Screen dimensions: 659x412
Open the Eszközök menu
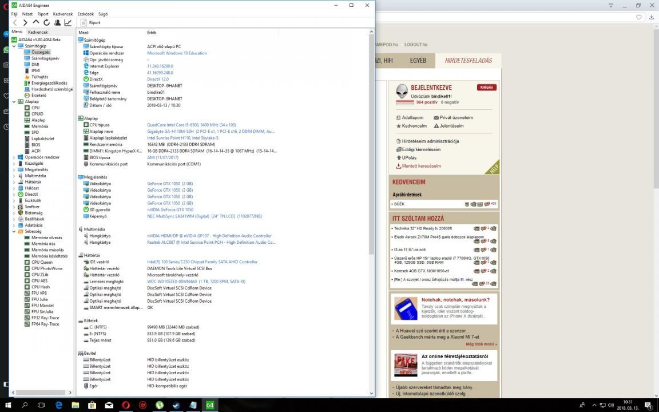click(x=86, y=14)
